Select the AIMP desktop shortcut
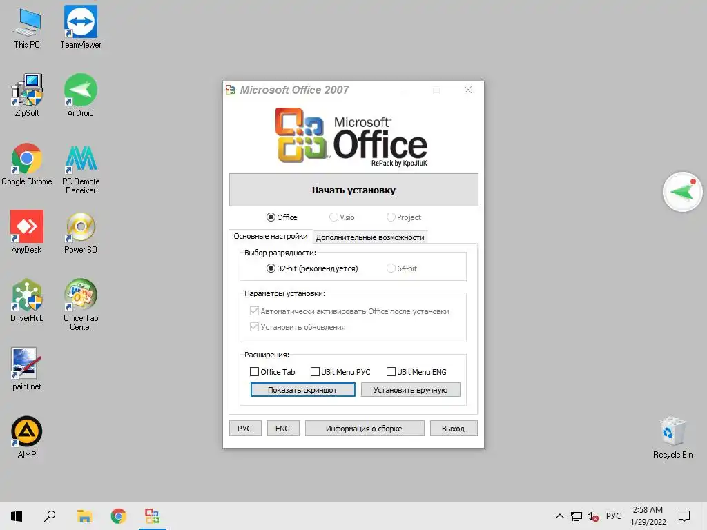This screenshot has width=707, height=530. (x=27, y=438)
